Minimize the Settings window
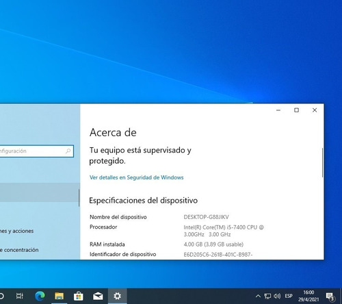 [278, 110]
